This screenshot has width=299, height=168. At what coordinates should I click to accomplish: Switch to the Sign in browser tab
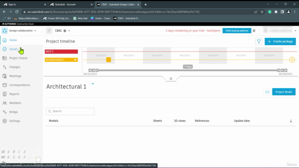coord(24,4)
